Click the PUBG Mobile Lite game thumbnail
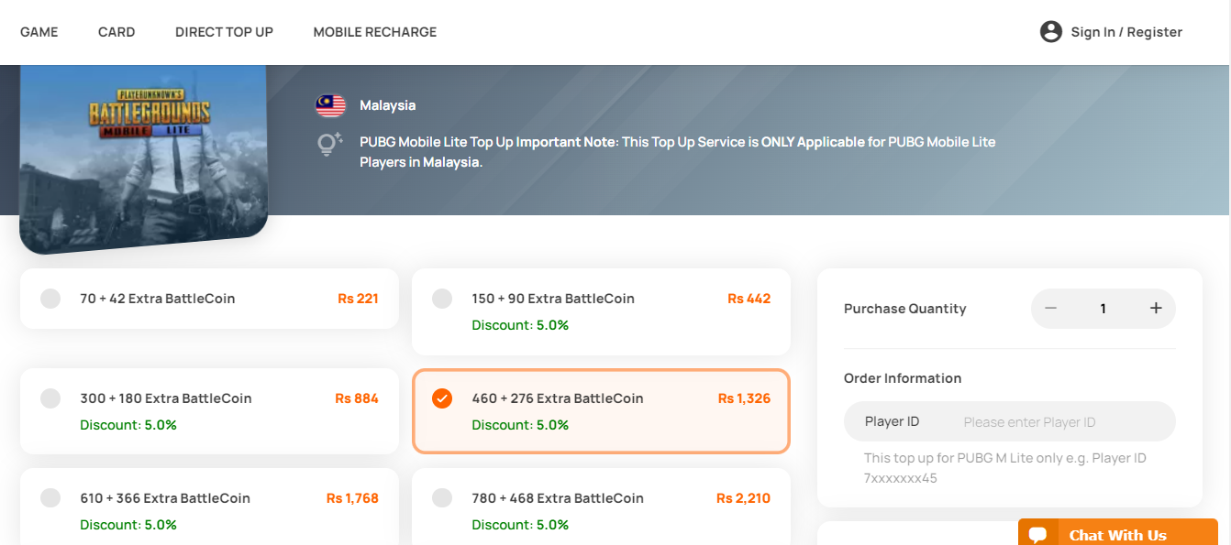Viewport: 1231px width, 545px height. (144, 158)
